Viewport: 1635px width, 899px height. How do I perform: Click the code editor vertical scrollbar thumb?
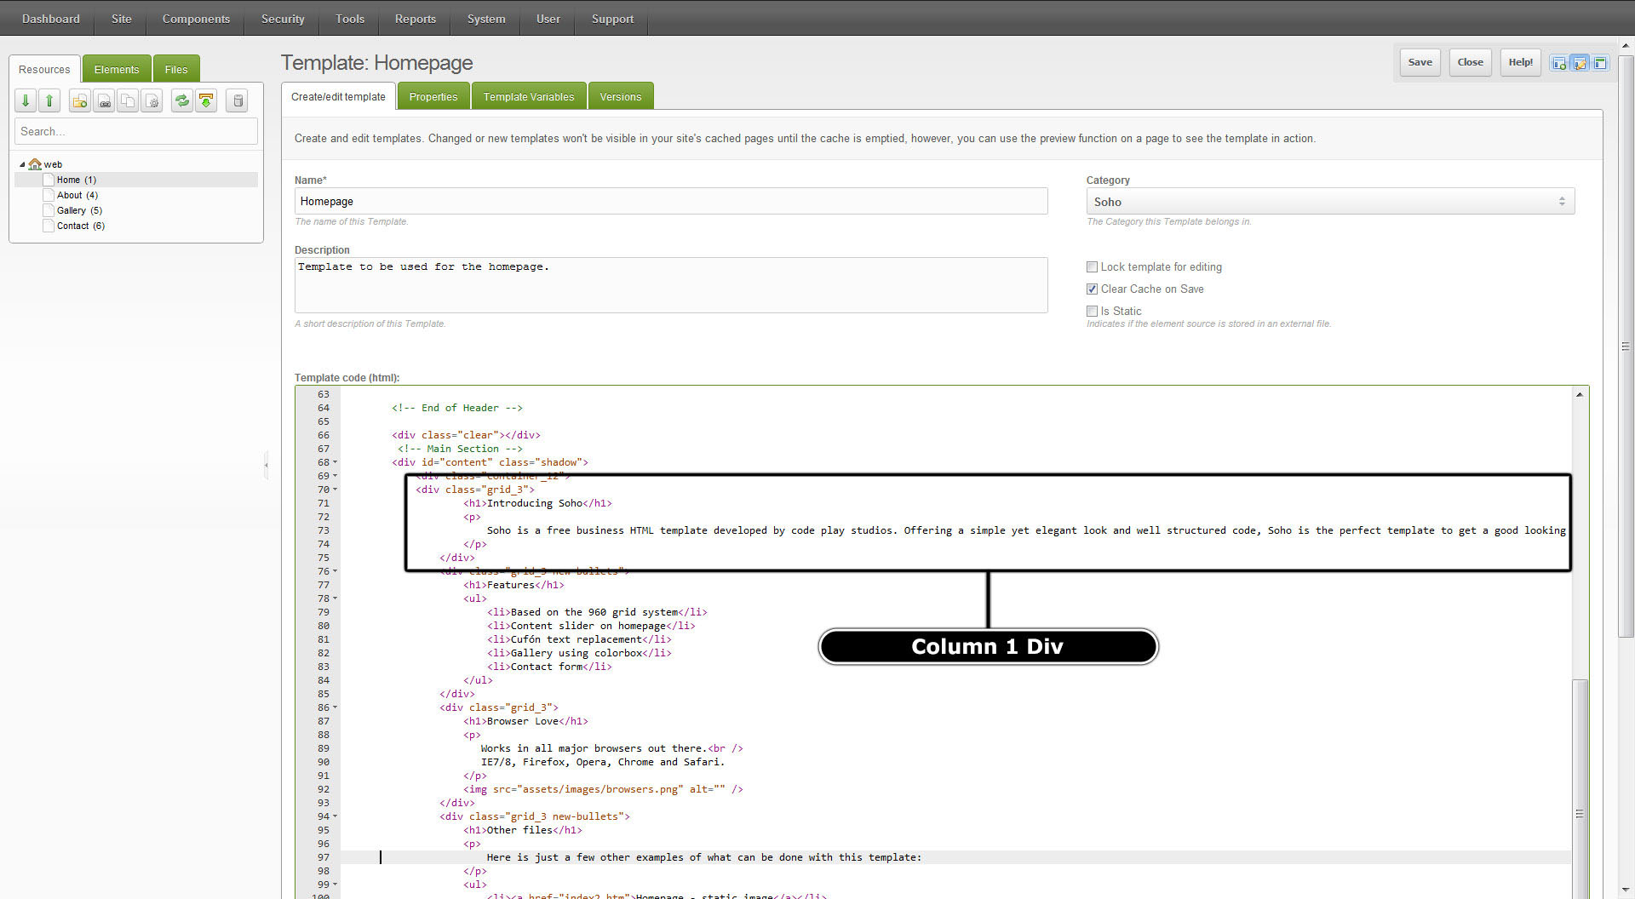1580,787
